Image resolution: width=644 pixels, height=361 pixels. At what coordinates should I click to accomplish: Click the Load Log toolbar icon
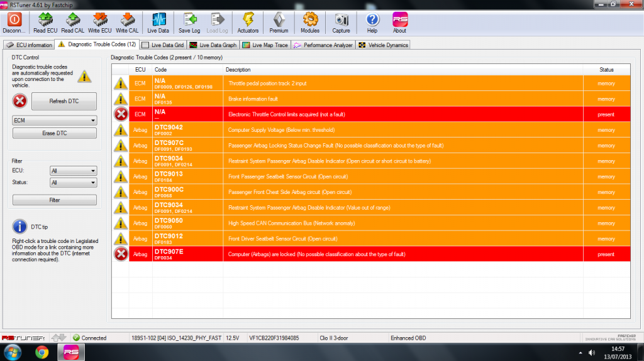pos(217,19)
